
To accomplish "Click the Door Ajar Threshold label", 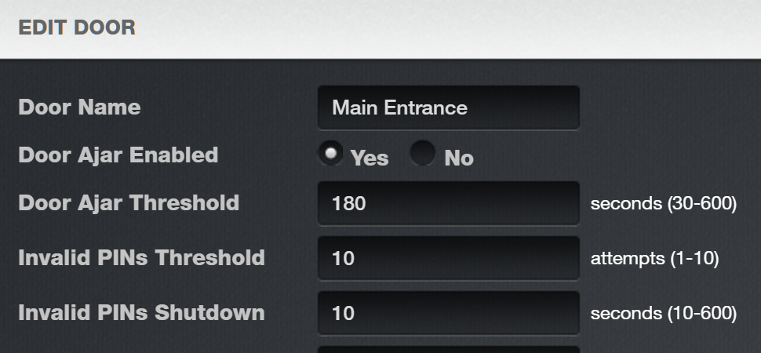I will (129, 203).
